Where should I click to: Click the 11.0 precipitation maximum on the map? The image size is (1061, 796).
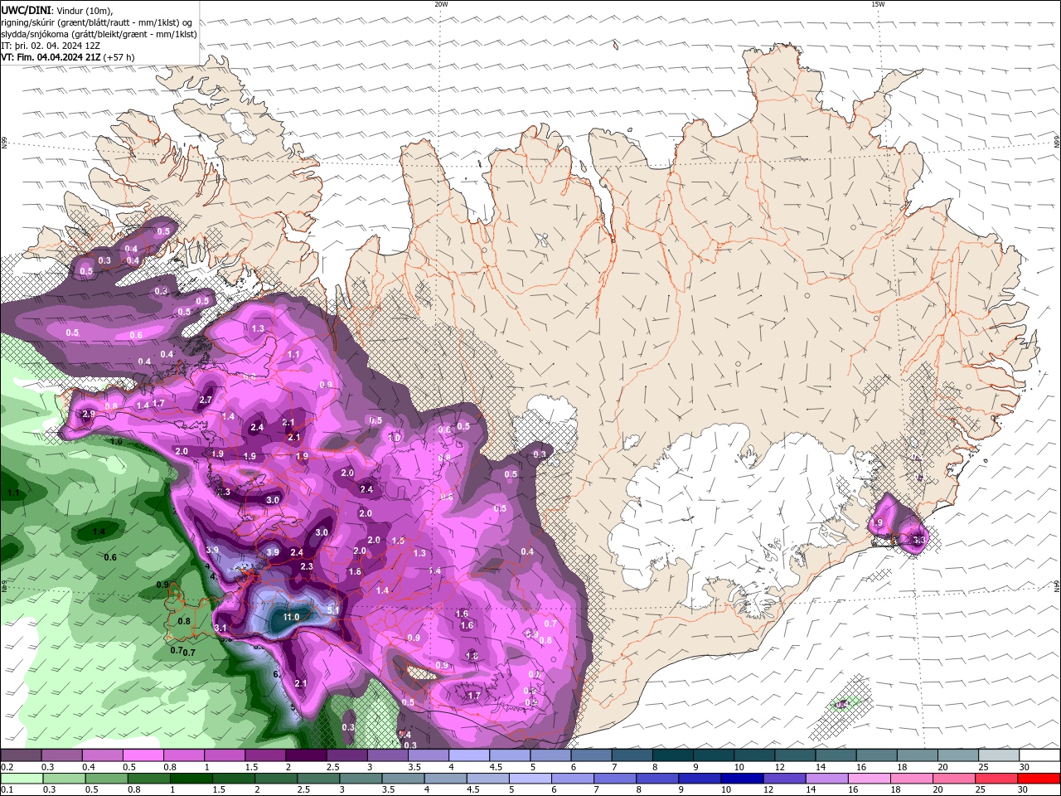pyautogui.click(x=291, y=617)
